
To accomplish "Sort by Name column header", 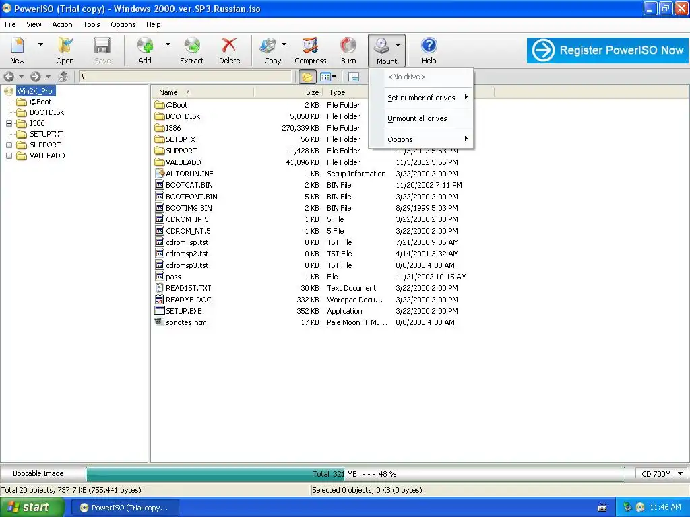I will pyautogui.click(x=203, y=92).
